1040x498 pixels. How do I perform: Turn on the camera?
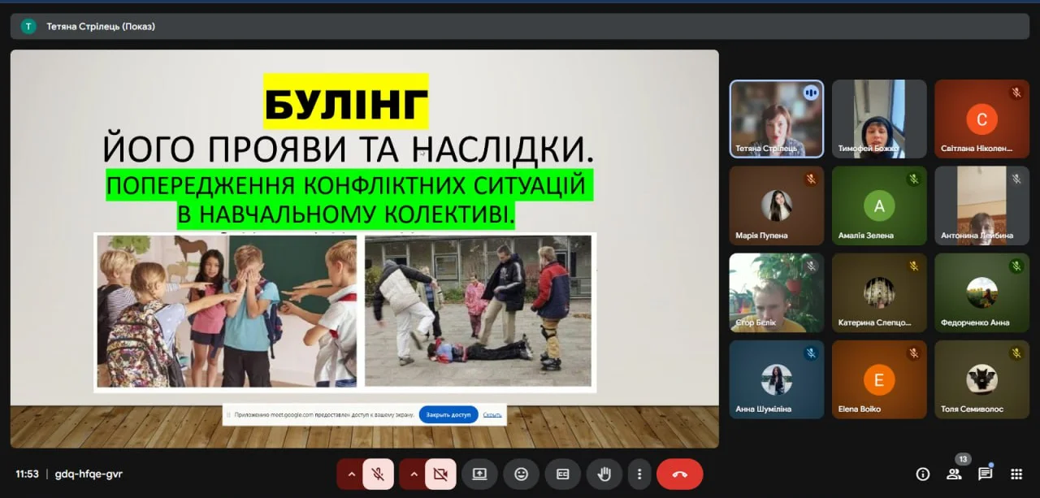pos(440,474)
